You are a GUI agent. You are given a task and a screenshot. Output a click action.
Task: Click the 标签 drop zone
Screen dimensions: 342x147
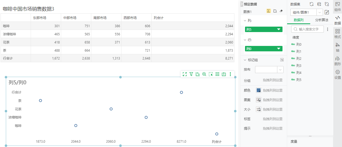(x=272, y=119)
